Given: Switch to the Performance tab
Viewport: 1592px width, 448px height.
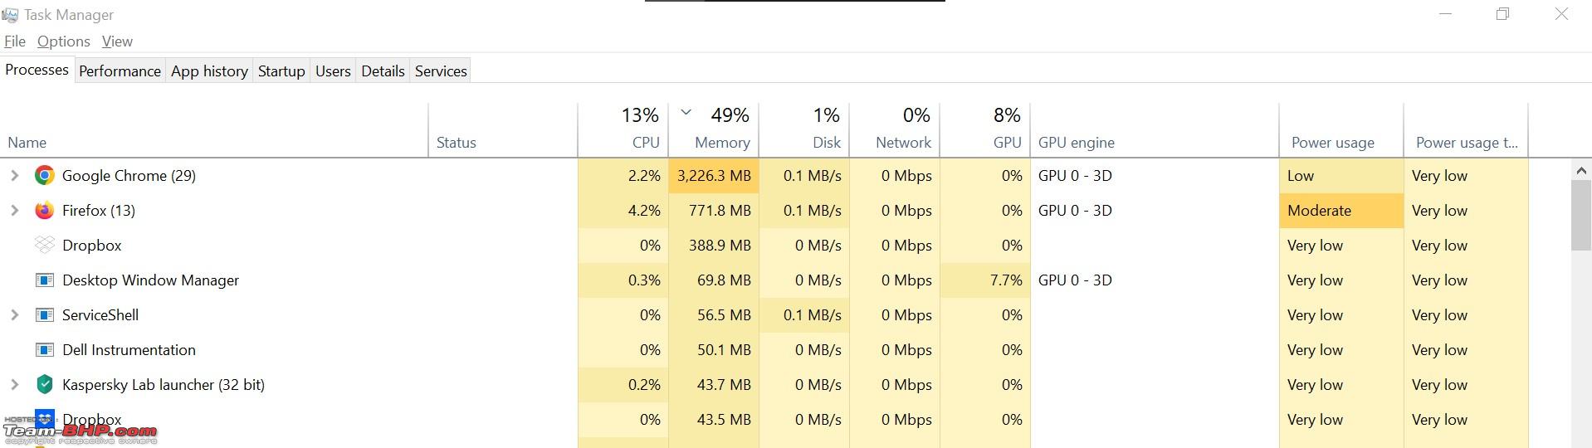Looking at the screenshot, I should pos(120,71).
